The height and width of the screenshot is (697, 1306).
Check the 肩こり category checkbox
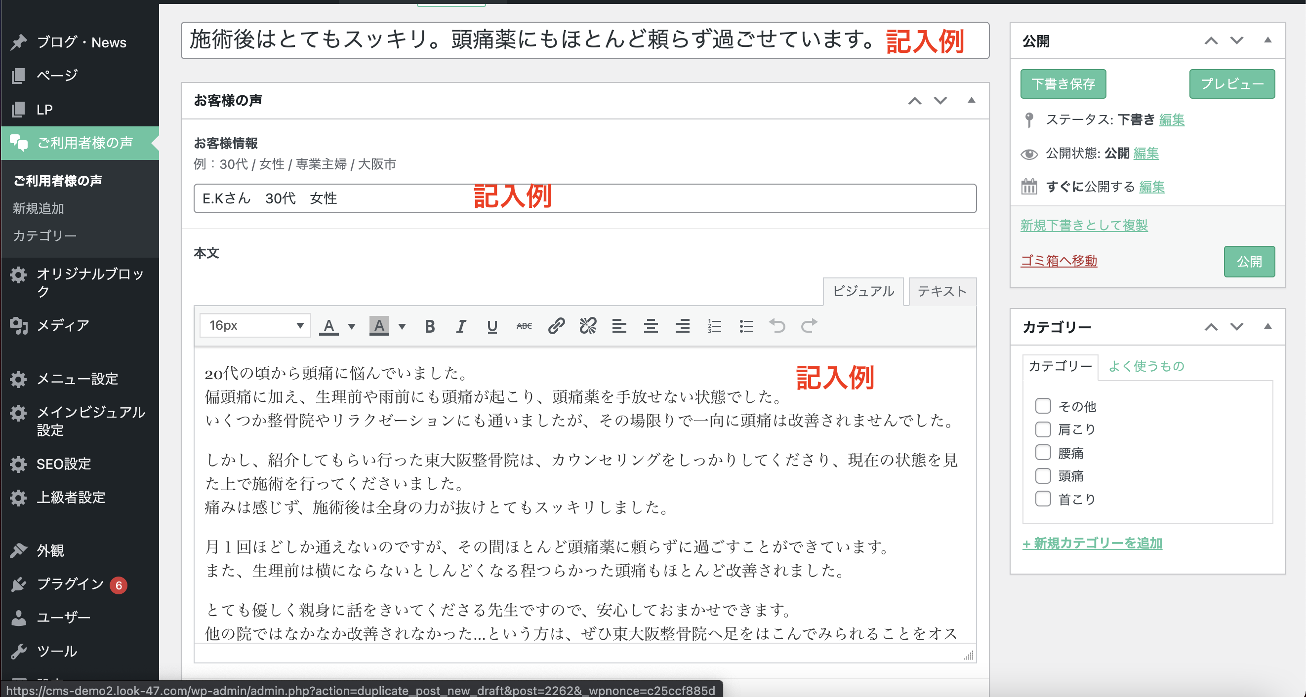[x=1042, y=429]
